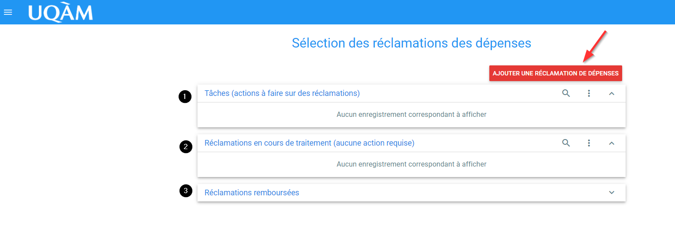Click the Réclamations remboursées header text
This screenshot has height=235, width=675.
coord(252,193)
